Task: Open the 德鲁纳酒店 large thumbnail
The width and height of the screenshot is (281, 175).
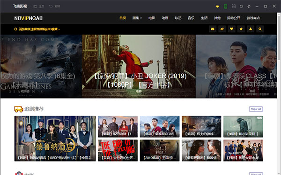Action: point(55,139)
